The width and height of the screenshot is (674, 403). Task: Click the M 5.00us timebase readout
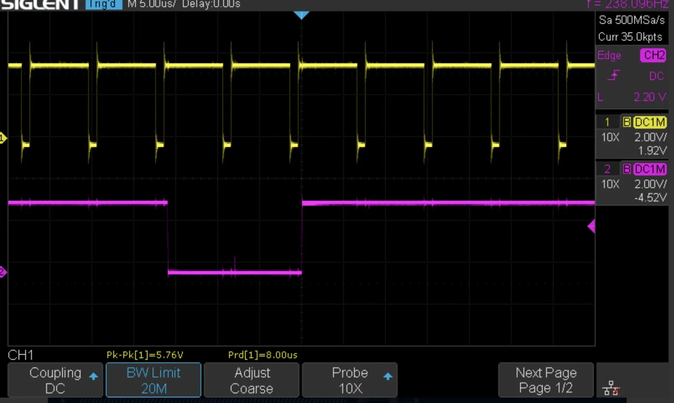click(x=151, y=4)
